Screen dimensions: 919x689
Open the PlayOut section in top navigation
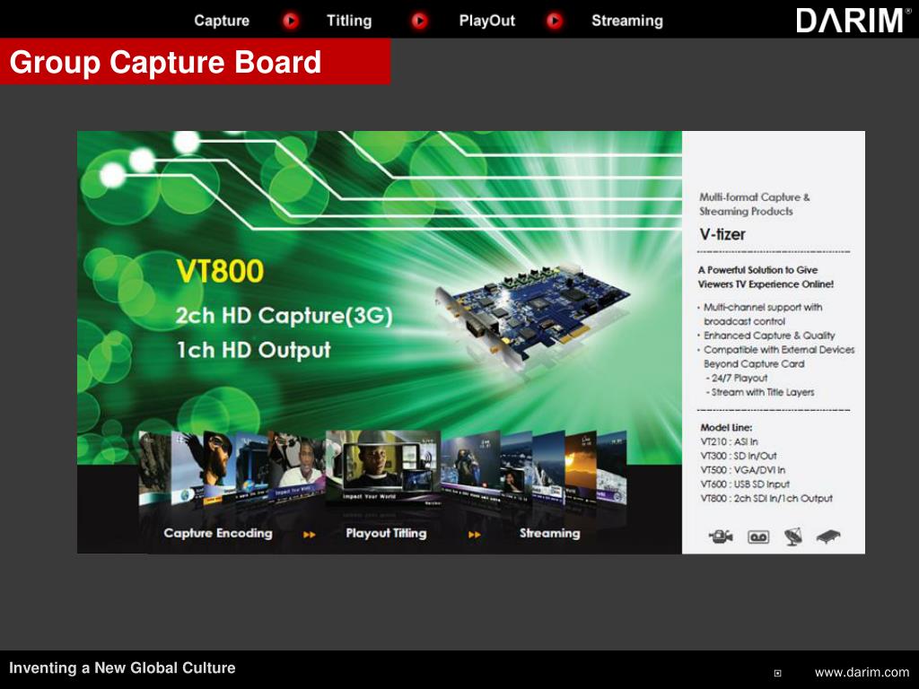486,22
